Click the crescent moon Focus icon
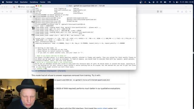The width and height of the screenshot is (194, 109). point(149,2)
